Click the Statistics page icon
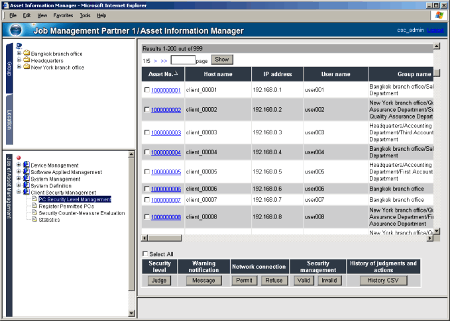This screenshot has height=321, width=450. coord(34,220)
